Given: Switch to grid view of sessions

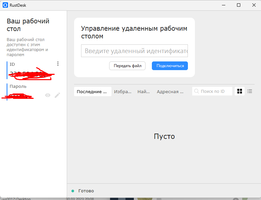Looking at the screenshot, I should pyautogui.click(x=240, y=91).
